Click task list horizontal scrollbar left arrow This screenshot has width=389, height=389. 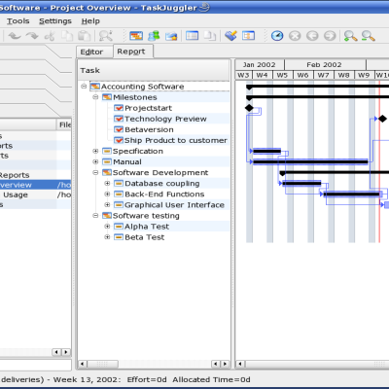click(x=82, y=364)
